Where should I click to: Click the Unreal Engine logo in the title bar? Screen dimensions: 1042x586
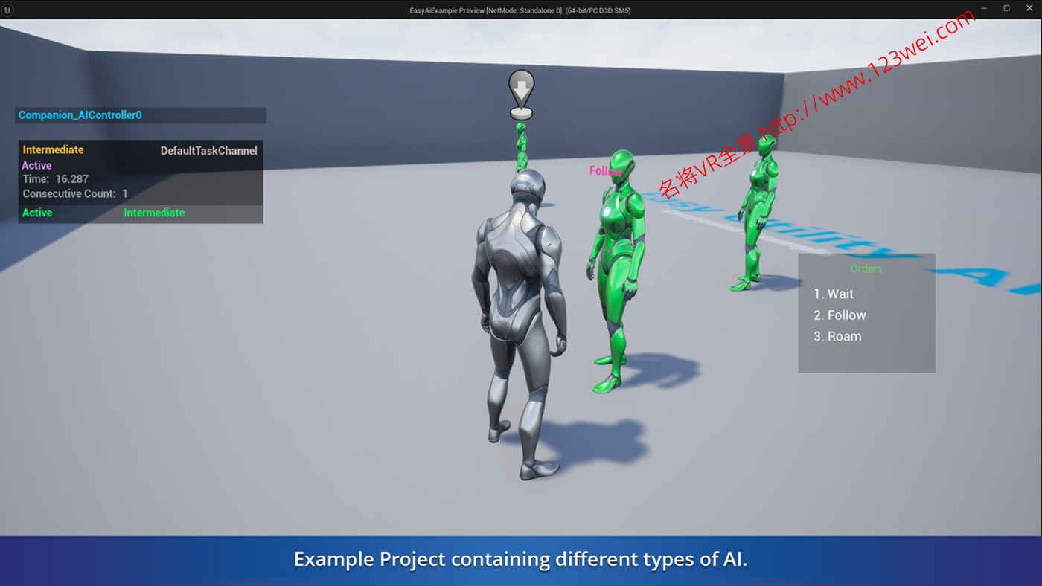tap(7, 10)
